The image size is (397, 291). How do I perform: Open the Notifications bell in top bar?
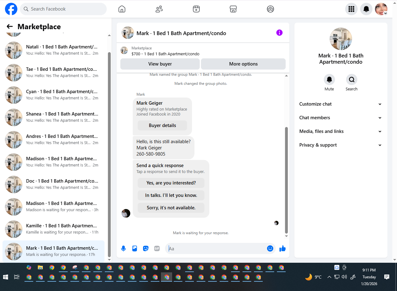click(x=366, y=9)
